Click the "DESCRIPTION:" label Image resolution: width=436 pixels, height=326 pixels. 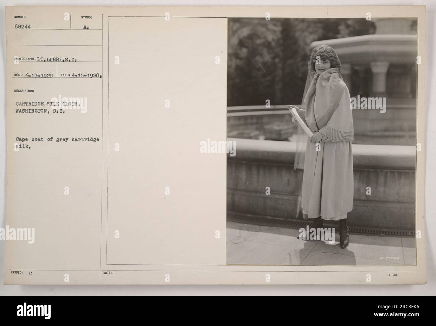click(x=24, y=90)
